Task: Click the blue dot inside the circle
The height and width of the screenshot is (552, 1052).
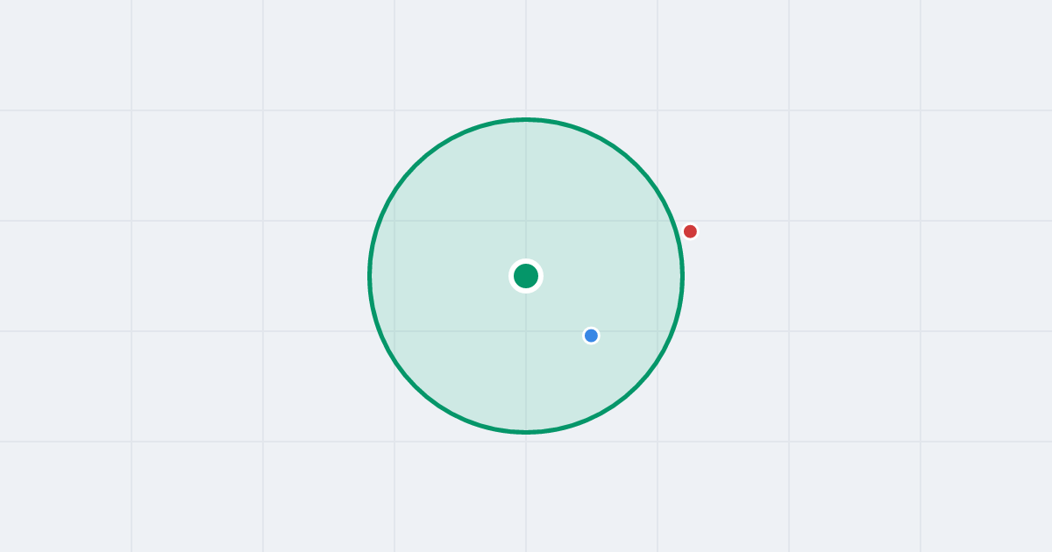Action: coord(591,336)
